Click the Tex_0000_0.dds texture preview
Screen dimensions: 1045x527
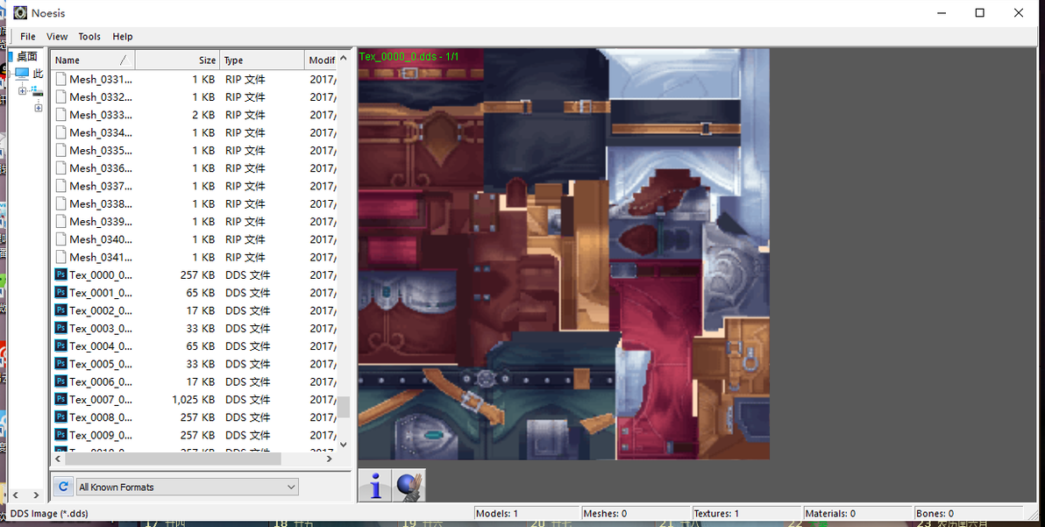click(x=564, y=253)
